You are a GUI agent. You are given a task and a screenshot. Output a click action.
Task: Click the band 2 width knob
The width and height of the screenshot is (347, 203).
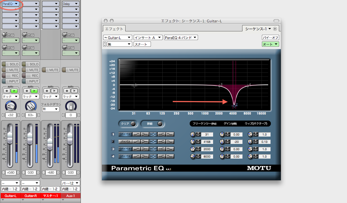tap(250, 142)
